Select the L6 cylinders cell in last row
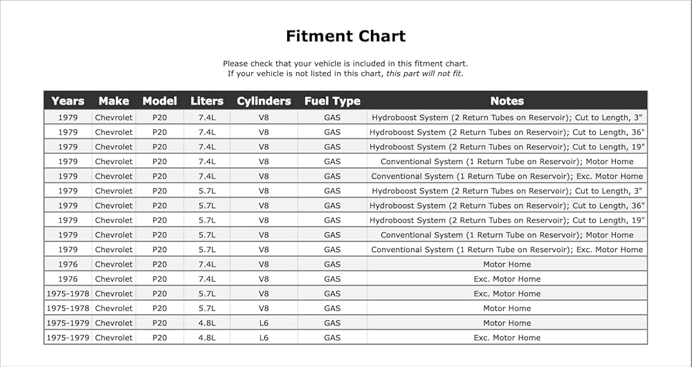The image size is (692, 367). tap(264, 338)
